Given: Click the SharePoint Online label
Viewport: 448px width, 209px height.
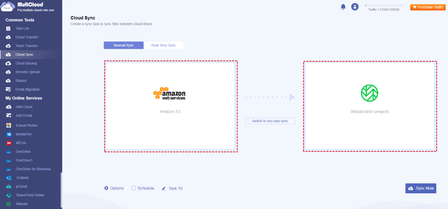Looking at the screenshot, I should pyautogui.click(x=30, y=195).
